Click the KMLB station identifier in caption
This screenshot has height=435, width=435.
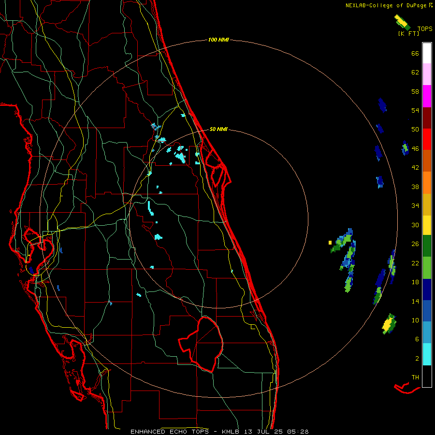point(232,432)
